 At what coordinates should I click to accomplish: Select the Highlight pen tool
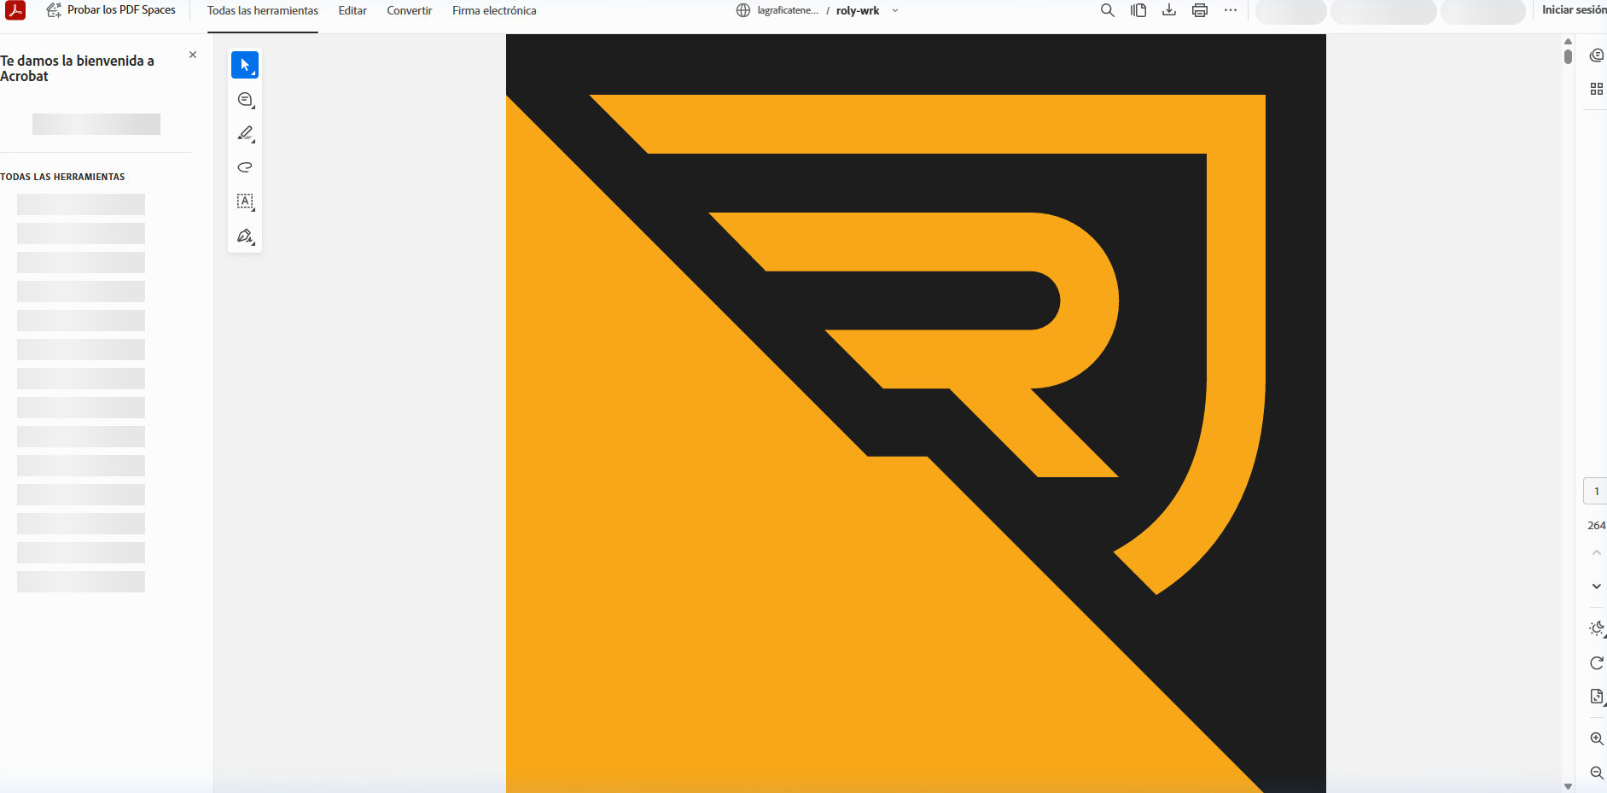[x=245, y=133]
